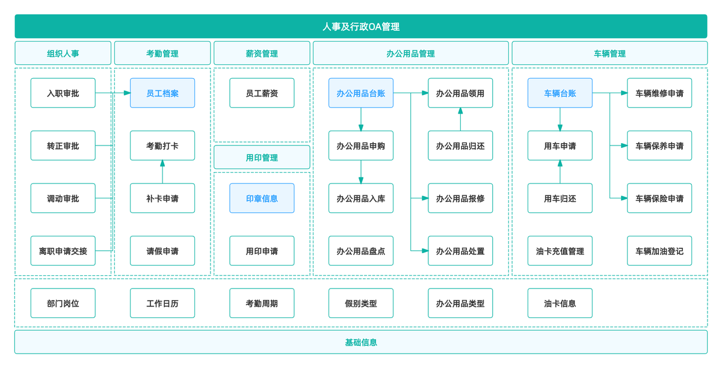
Task: Click the 人事及行政OA管理 title banner
Action: click(x=361, y=26)
